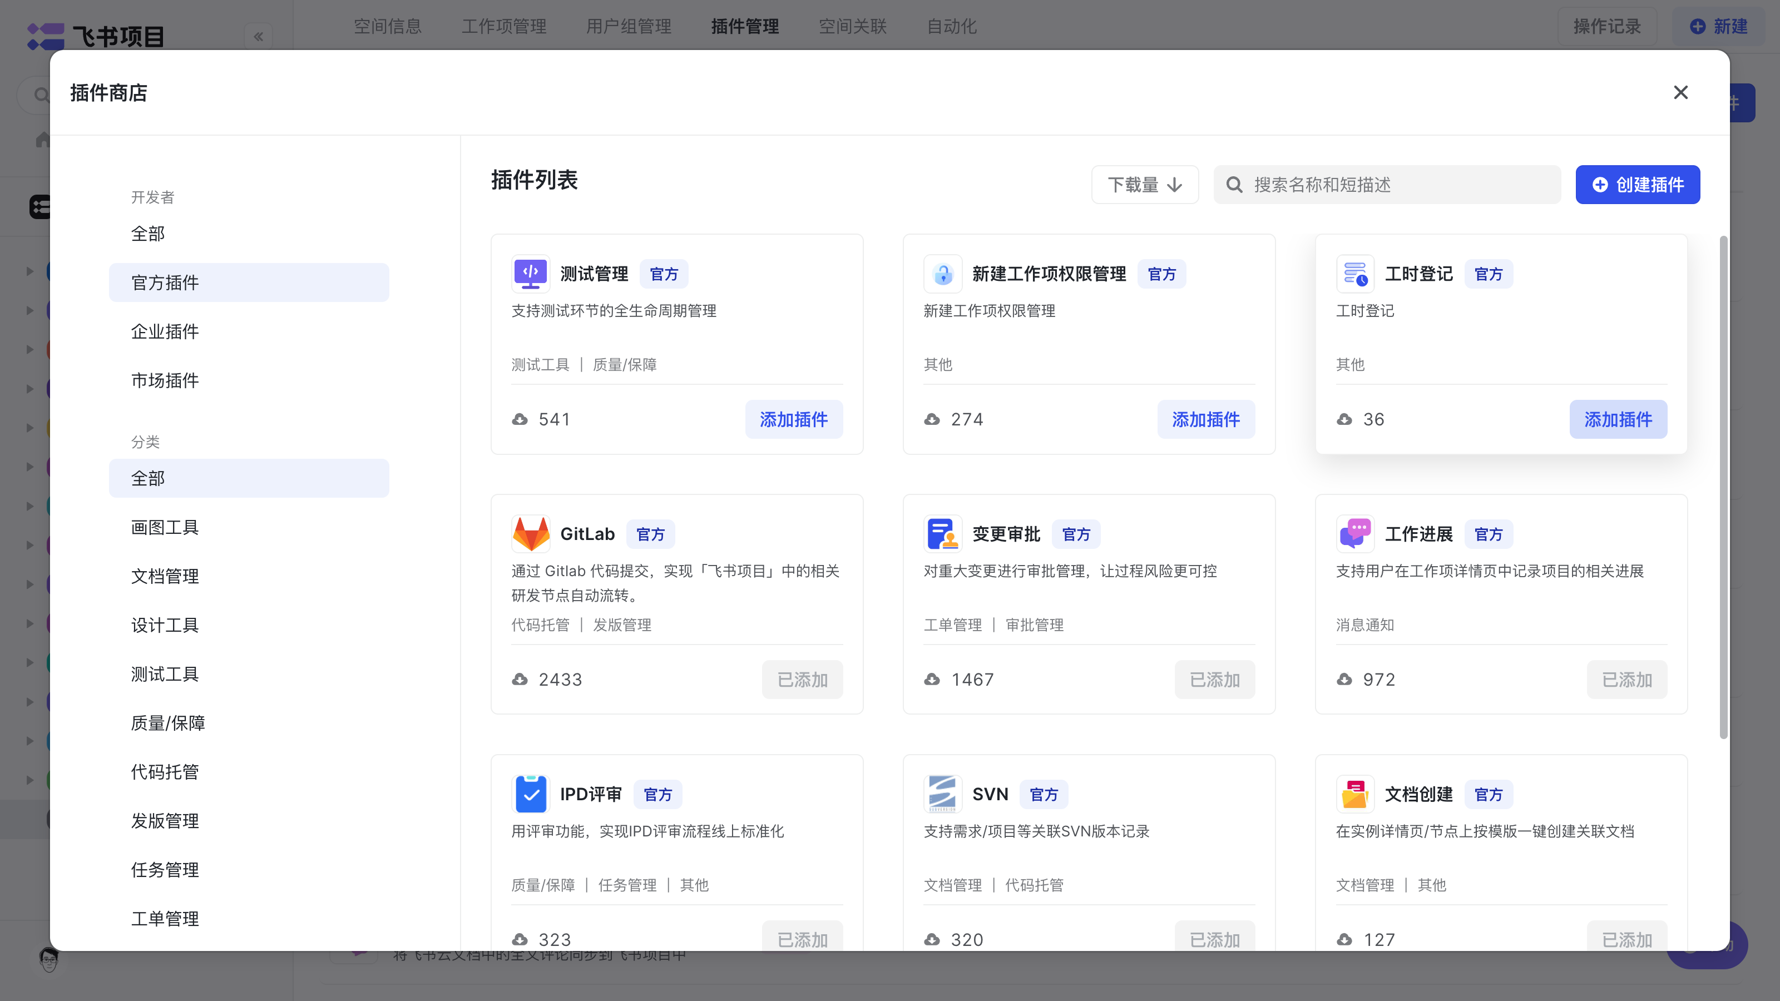Click the 文档创建 folder icon
Image resolution: width=1780 pixels, height=1001 pixels.
click(1355, 795)
